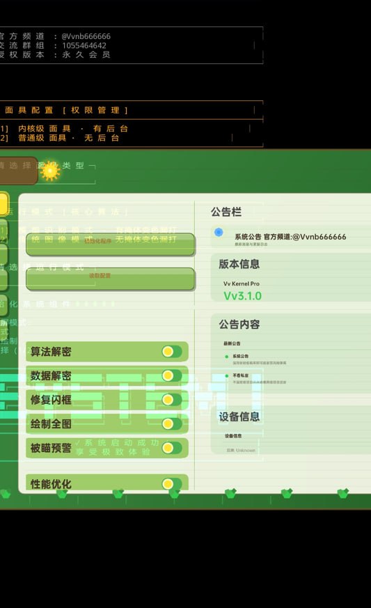Image resolution: width=371 pixels, height=608 pixels.
Task: Click 永久会员 in the terminal header
Action: coord(86,55)
